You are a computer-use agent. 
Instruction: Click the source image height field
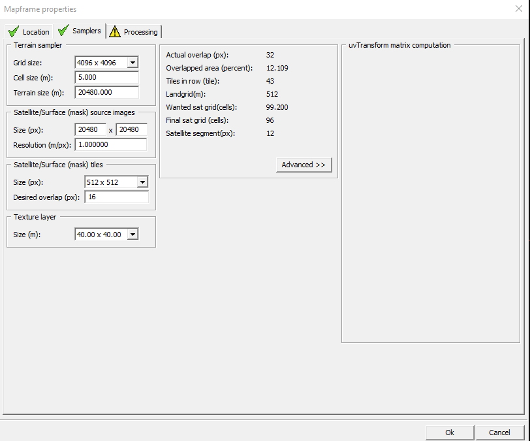pyautogui.click(x=131, y=129)
